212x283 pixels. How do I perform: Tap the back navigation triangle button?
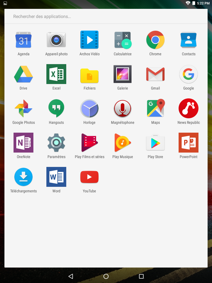point(71,276)
